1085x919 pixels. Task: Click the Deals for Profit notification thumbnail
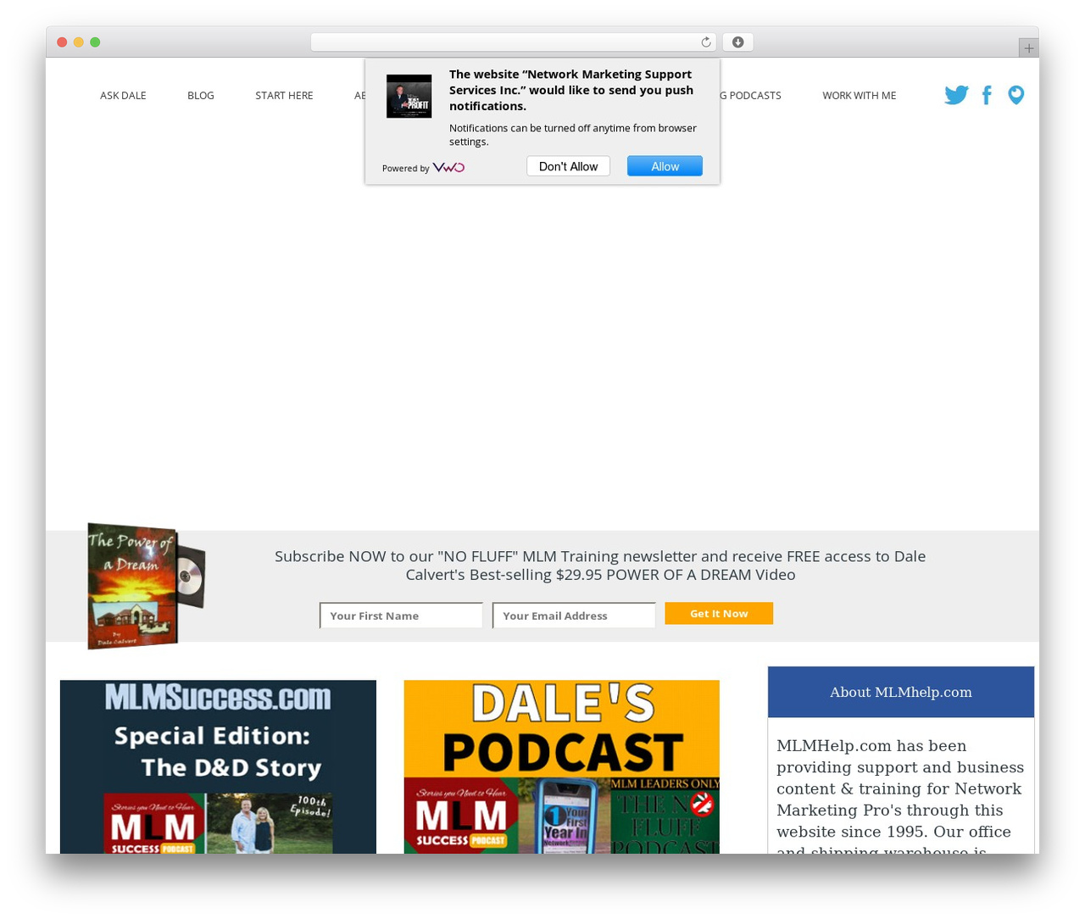pos(409,96)
